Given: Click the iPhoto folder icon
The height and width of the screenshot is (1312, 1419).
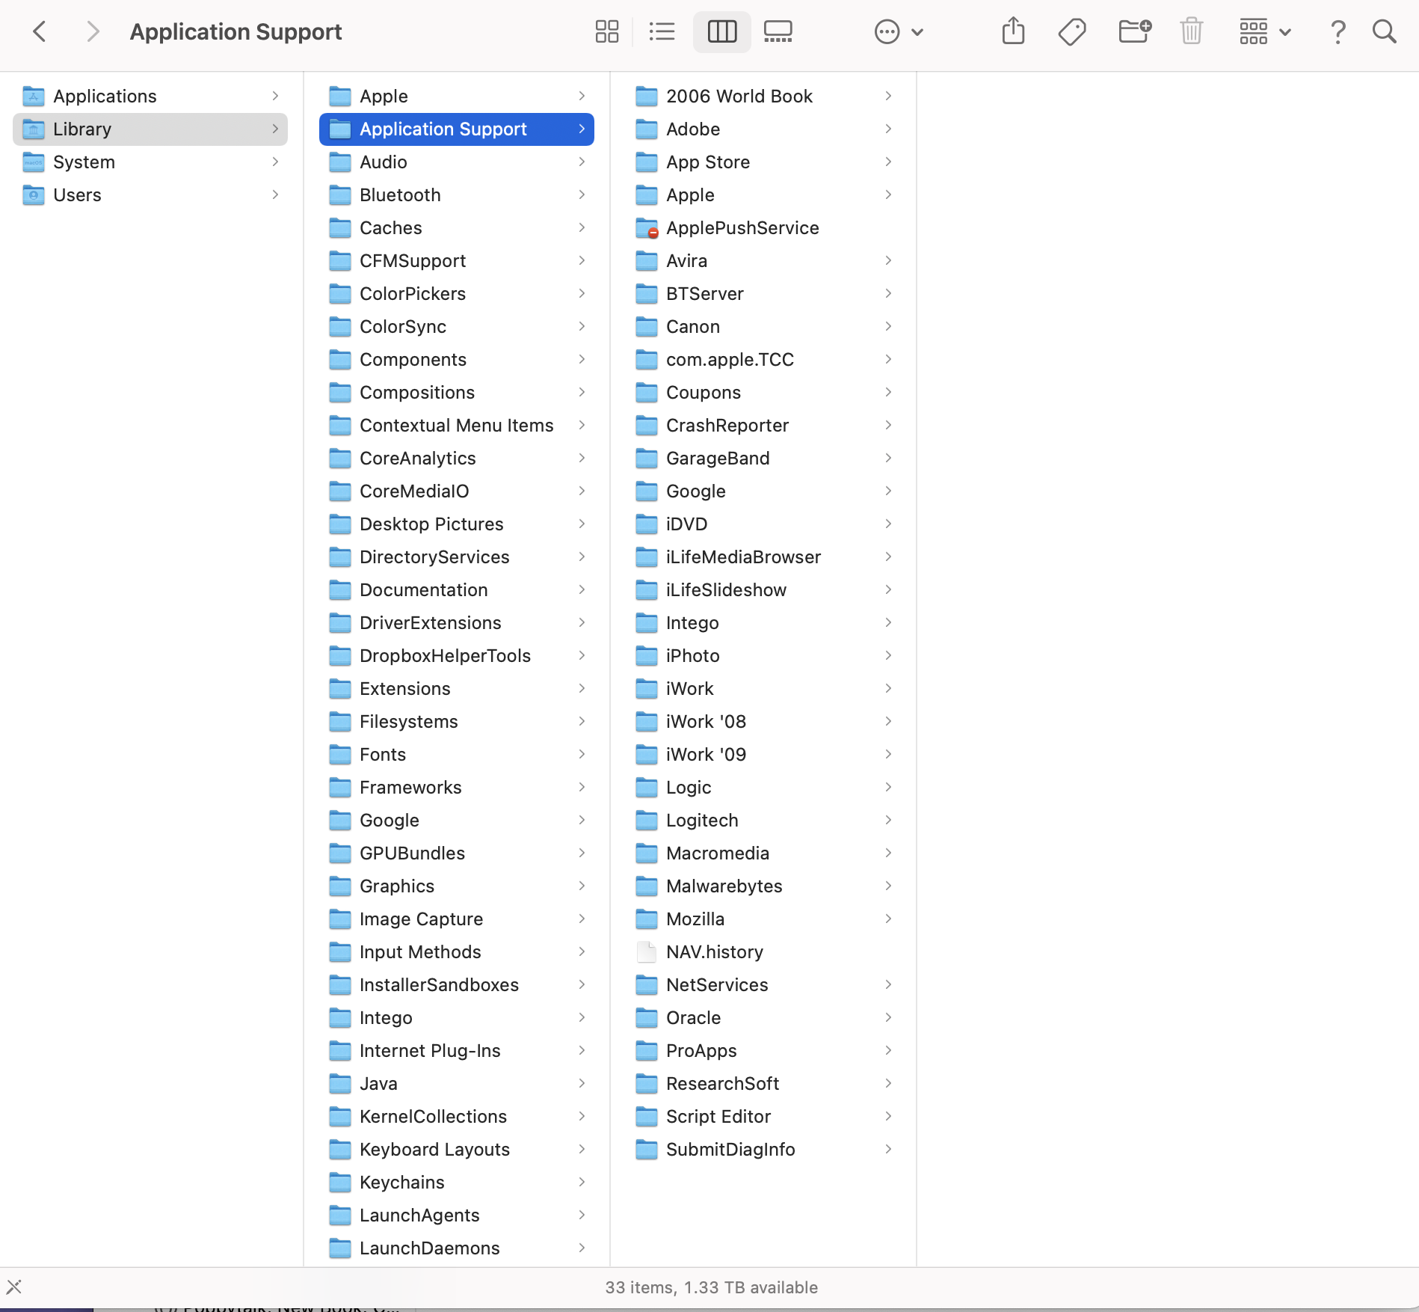Looking at the screenshot, I should (647, 655).
